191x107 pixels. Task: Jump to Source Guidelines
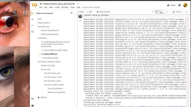tap(55, 89)
